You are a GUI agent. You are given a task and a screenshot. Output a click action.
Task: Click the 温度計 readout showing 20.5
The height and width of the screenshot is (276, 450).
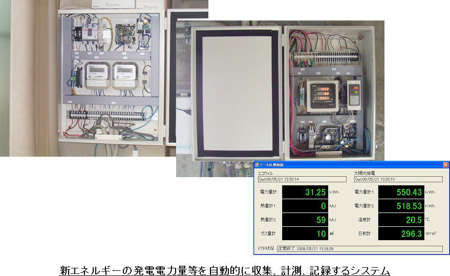(401, 220)
